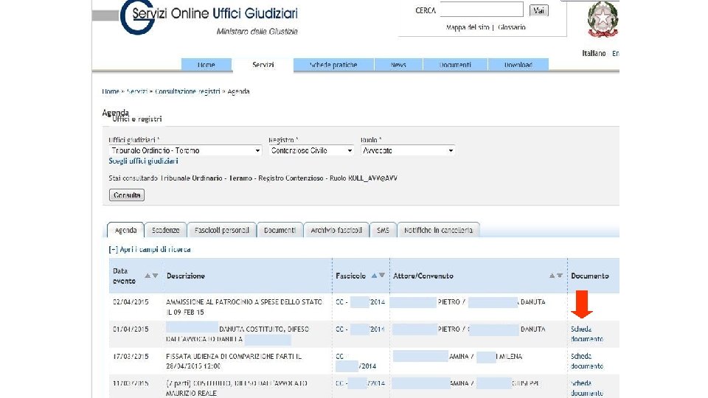Viewport: 708px width, 398px height.
Task: Select Italiano language link
Action: (x=594, y=53)
